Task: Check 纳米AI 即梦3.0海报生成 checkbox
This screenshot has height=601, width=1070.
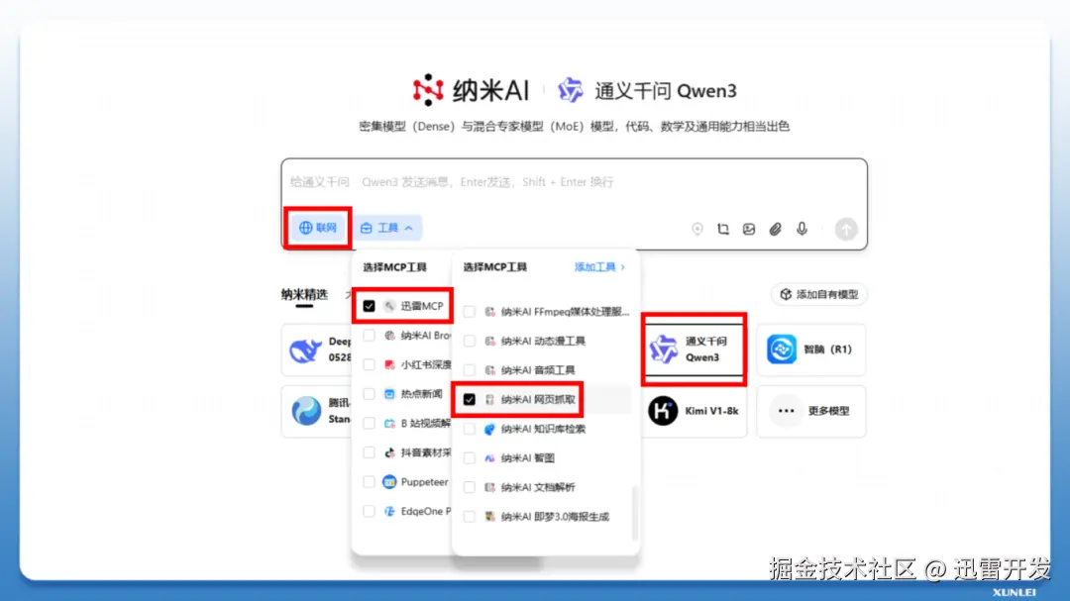Action: pyautogui.click(x=470, y=517)
